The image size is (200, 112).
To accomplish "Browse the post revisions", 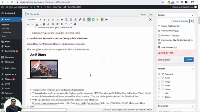I will click(176, 35).
